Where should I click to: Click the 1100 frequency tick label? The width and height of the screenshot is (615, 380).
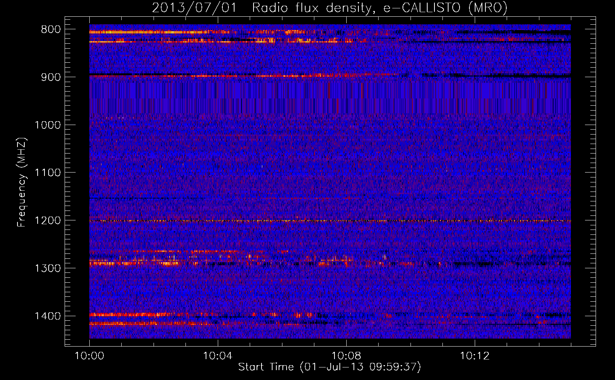pos(48,173)
